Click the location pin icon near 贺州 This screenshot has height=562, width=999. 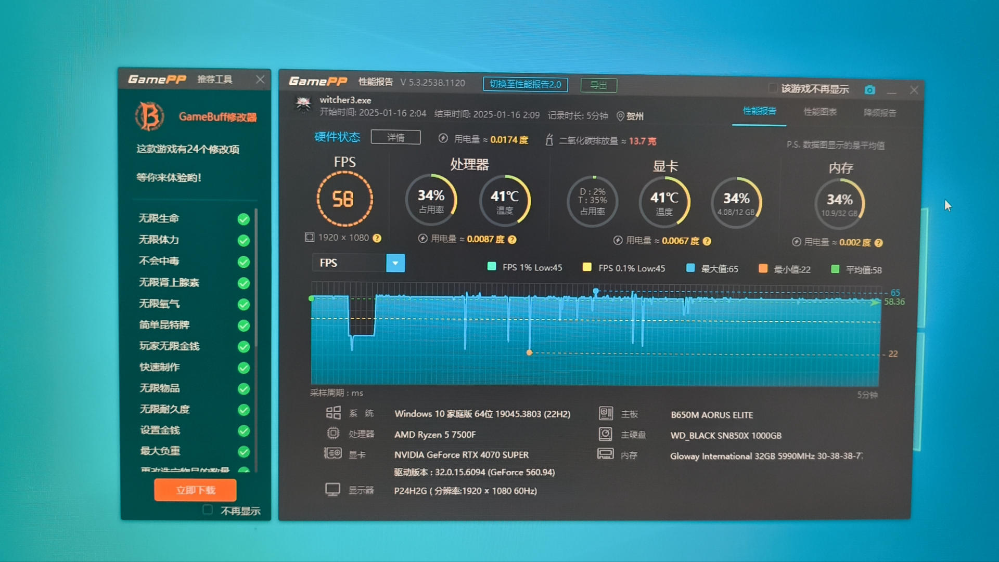pyautogui.click(x=620, y=116)
